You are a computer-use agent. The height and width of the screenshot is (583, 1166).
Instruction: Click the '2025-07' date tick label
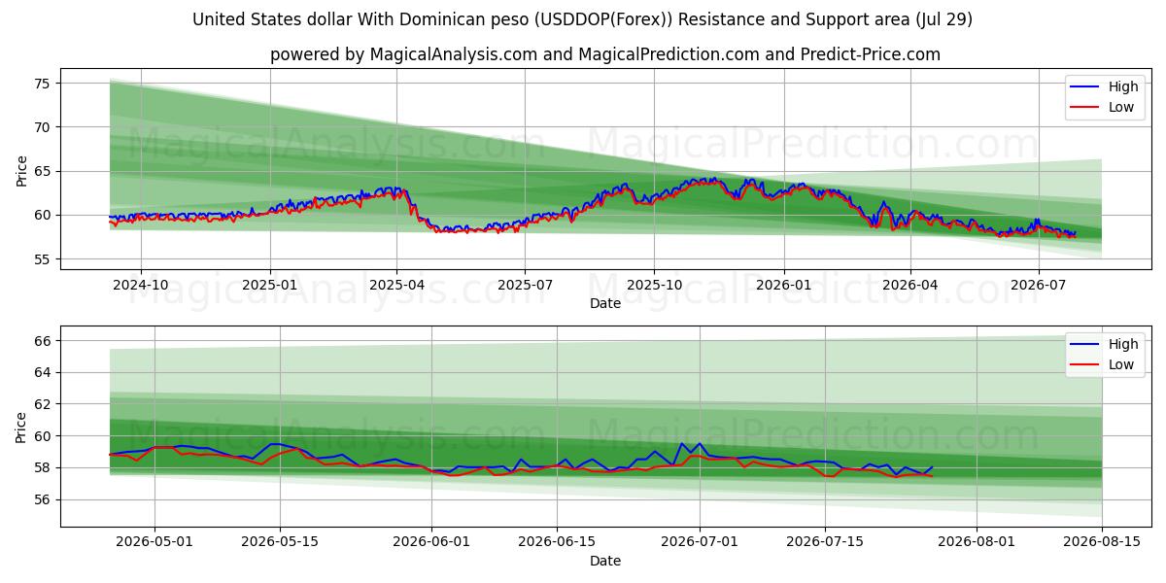coord(525,286)
